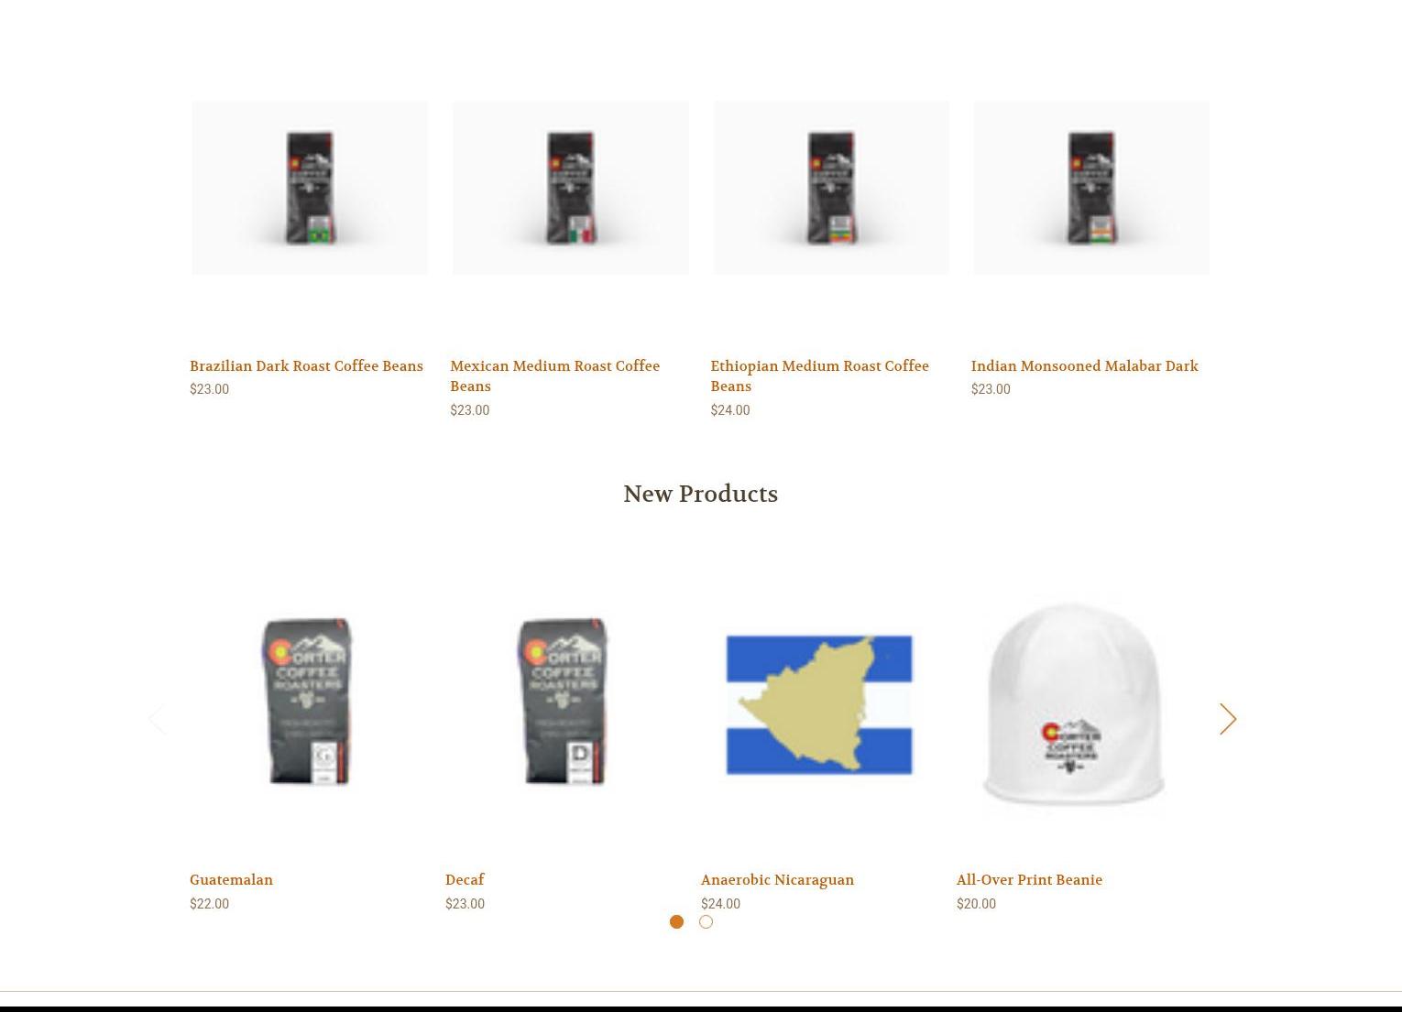Click the Nicaragua flag map image
This screenshot has width=1402, height=1012.
(819, 704)
